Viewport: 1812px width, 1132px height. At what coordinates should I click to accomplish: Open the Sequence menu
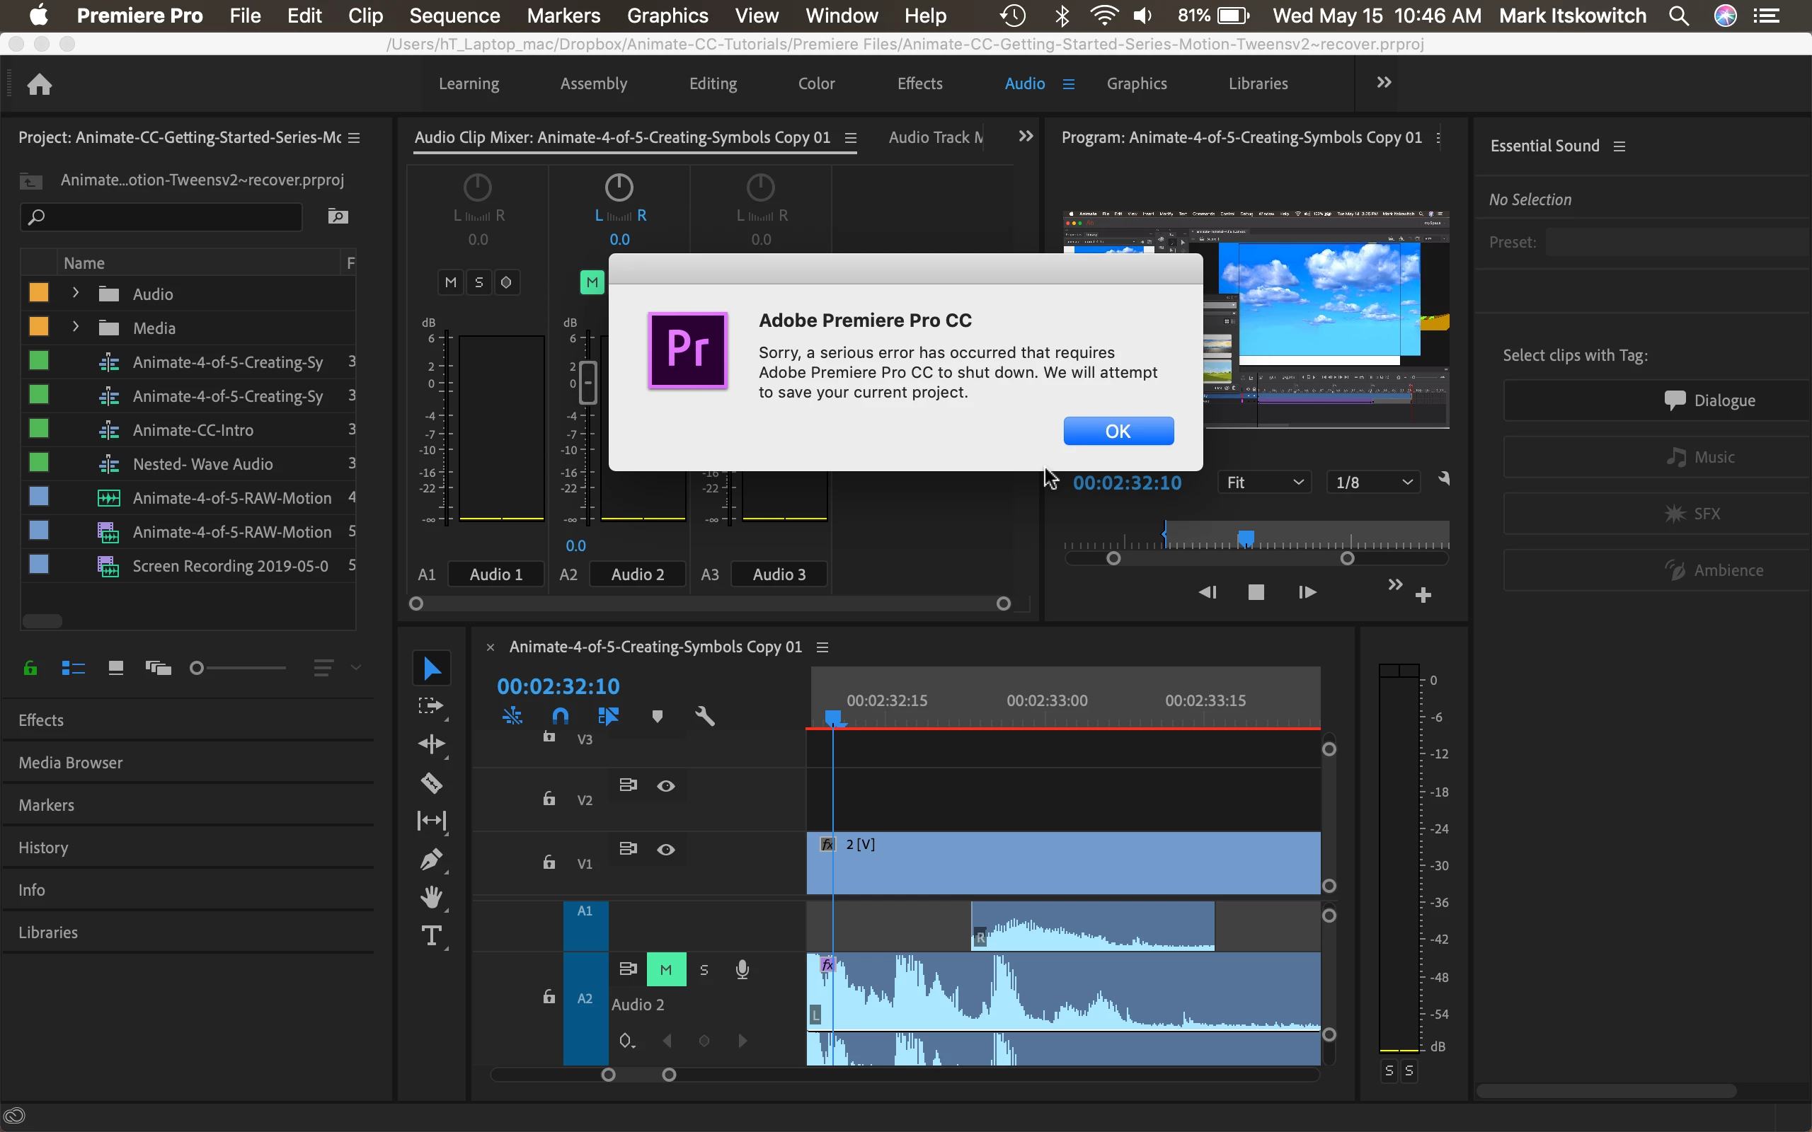pos(454,16)
